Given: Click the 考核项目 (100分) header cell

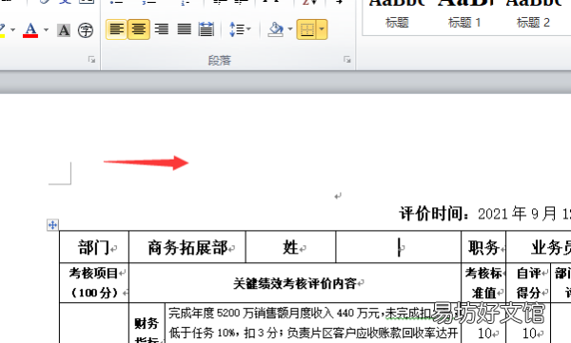Looking at the screenshot, I should pyautogui.click(x=94, y=282).
